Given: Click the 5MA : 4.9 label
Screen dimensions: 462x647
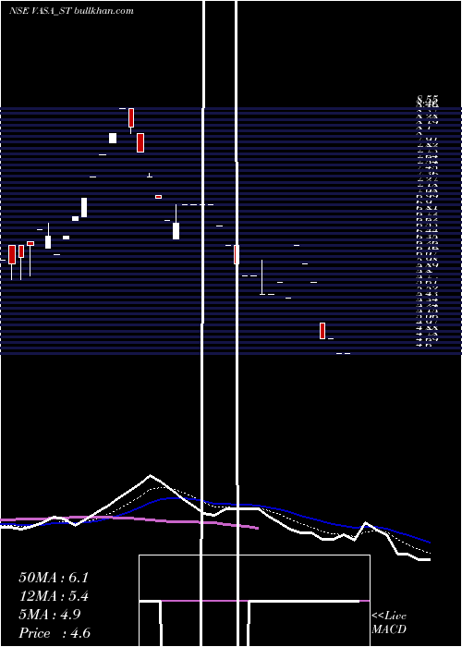Looking at the screenshot, I should 50,615.
